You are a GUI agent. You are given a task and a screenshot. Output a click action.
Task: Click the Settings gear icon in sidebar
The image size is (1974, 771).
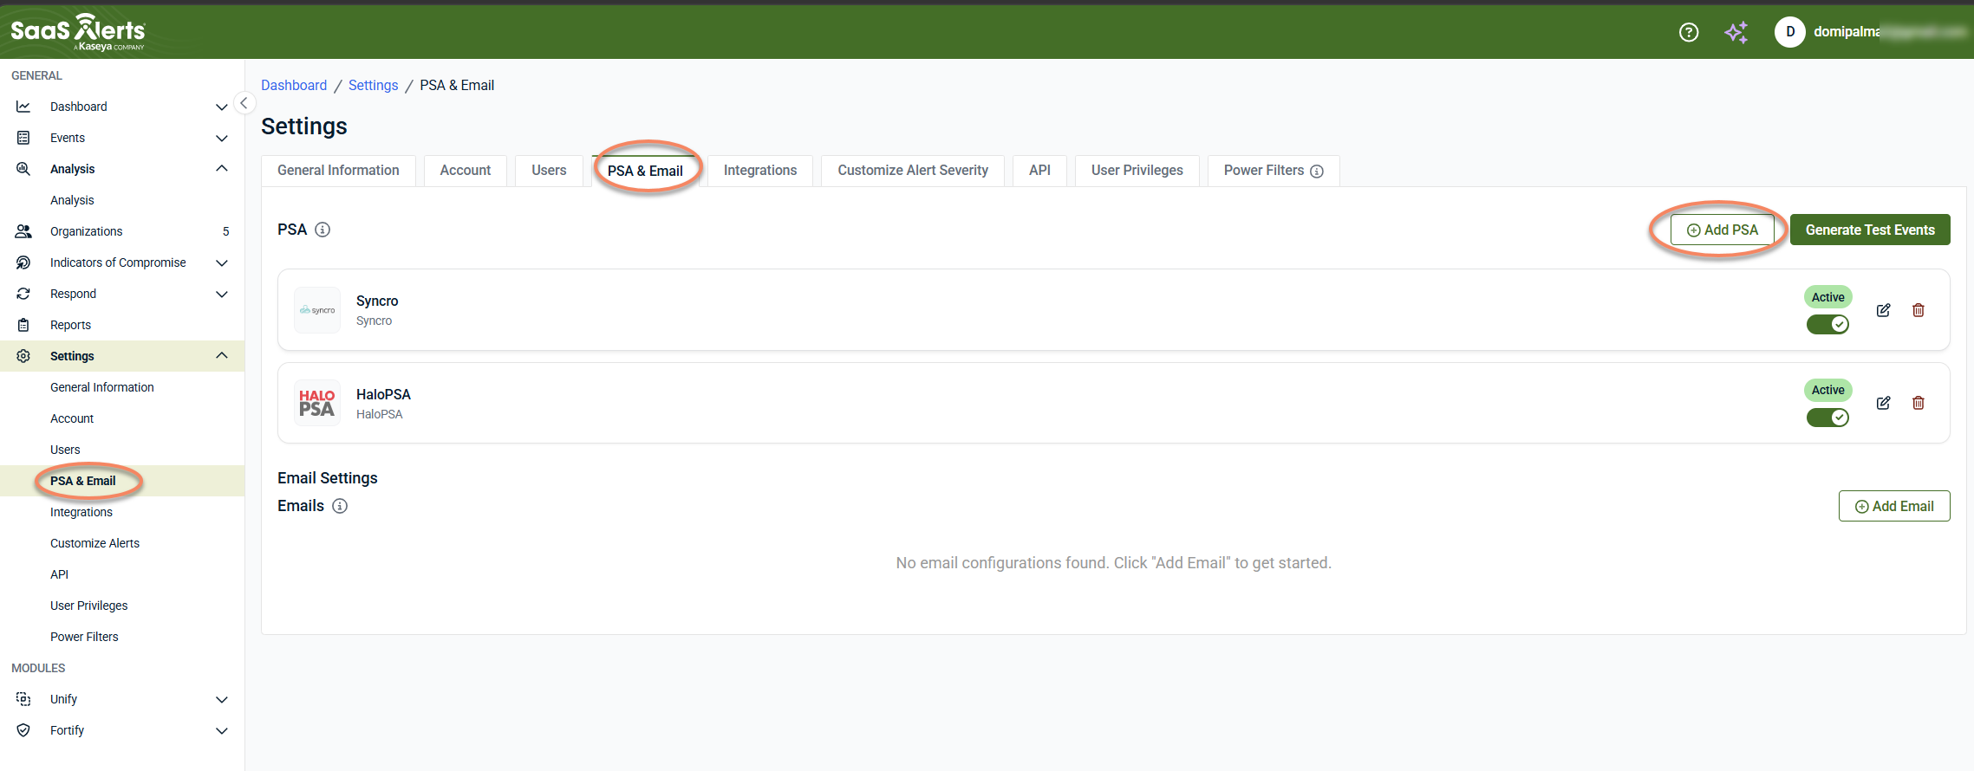click(23, 356)
